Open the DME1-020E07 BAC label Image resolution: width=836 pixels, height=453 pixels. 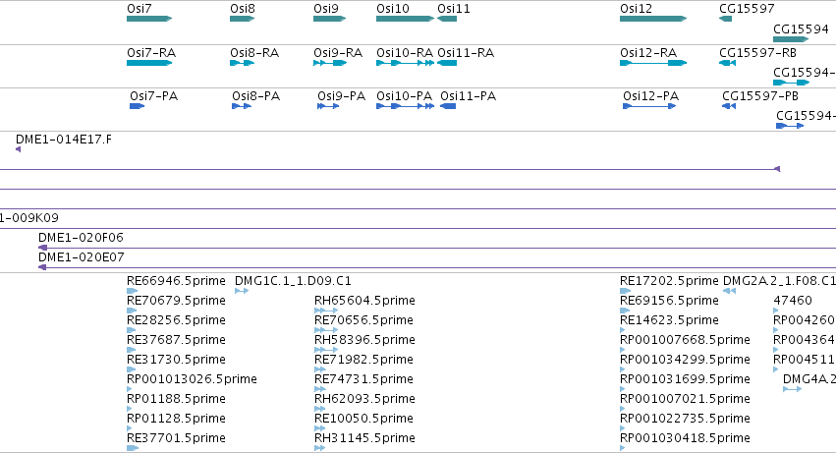[81, 257]
